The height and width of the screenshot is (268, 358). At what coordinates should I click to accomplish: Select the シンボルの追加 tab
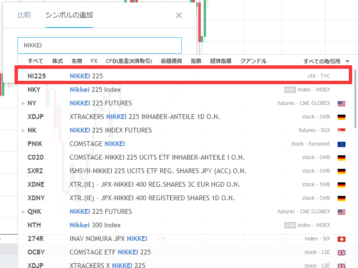(69, 15)
